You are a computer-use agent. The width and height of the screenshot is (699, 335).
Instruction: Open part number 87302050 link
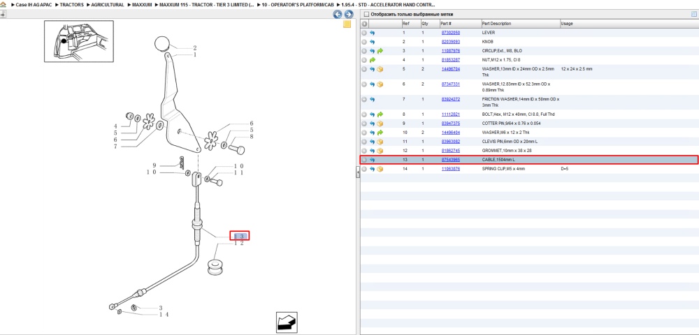pyautogui.click(x=450, y=33)
